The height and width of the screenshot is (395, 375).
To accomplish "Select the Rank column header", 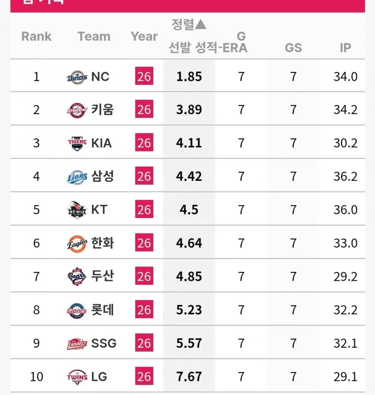I will coord(36,37).
